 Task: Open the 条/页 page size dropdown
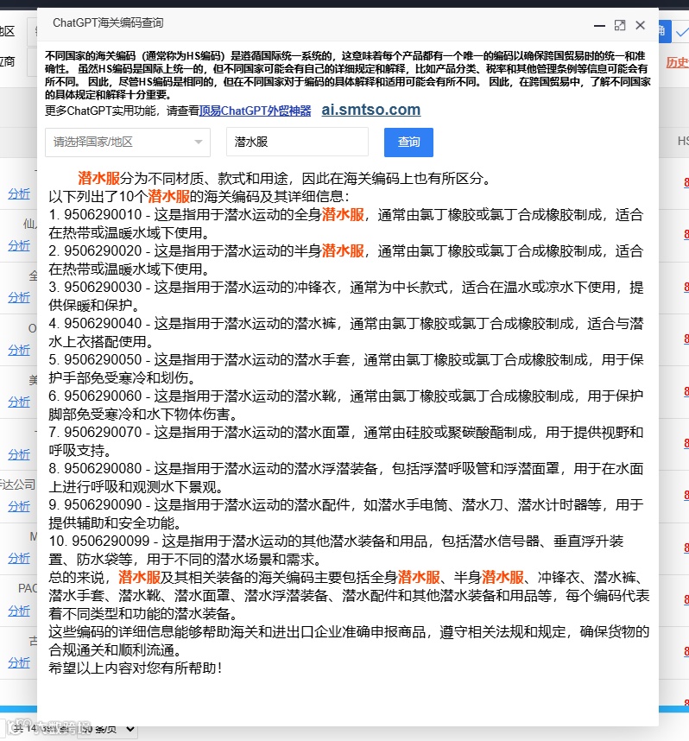pyautogui.click(x=107, y=729)
